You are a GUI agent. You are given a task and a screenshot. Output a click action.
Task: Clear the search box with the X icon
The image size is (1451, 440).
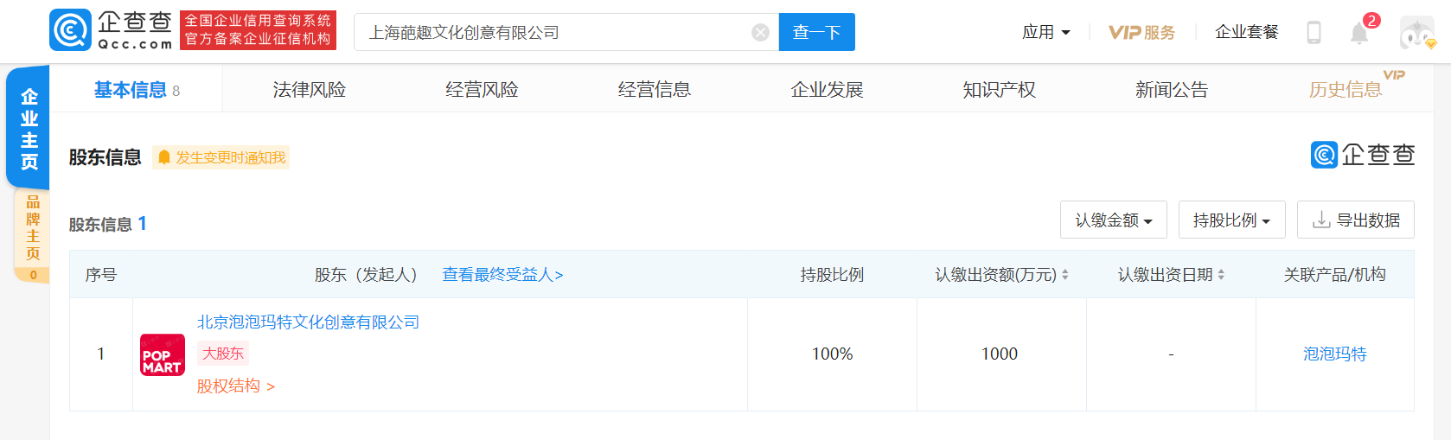pyautogui.click(x=761, y=33)
